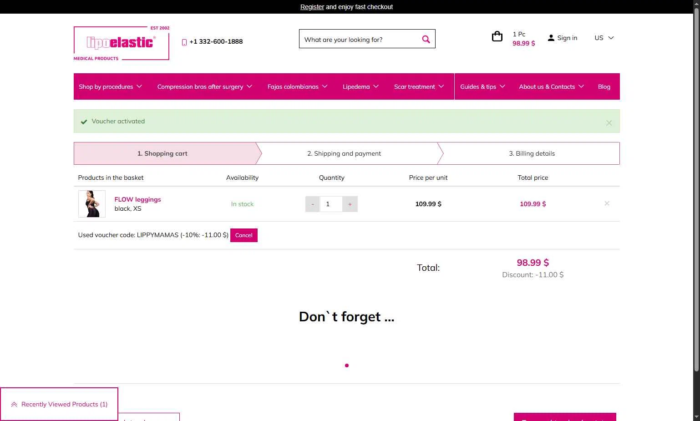
Task: Cancel the LIPPYMAMAS voucher code
Action: point(244,235)
